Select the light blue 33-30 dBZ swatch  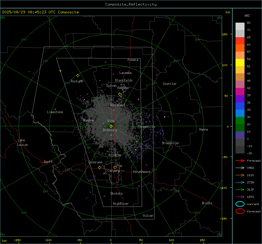click(240, 113)
